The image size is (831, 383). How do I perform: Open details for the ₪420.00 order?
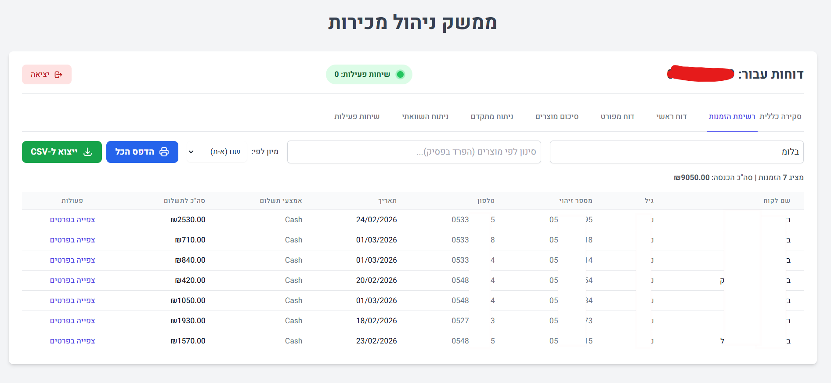click(x=72, y=280)
